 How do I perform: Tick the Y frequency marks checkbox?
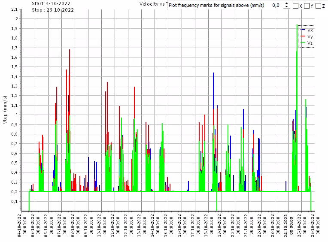tap(307, 6)
